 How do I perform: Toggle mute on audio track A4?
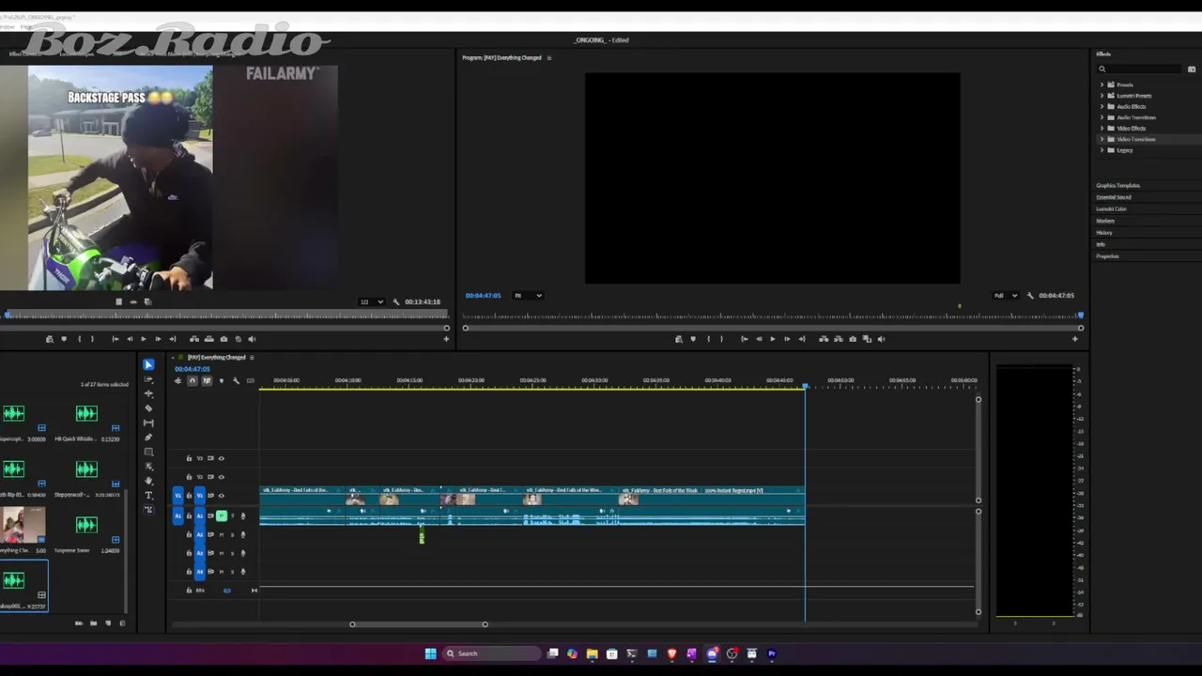pyautogui.click(x=222, y=572)
